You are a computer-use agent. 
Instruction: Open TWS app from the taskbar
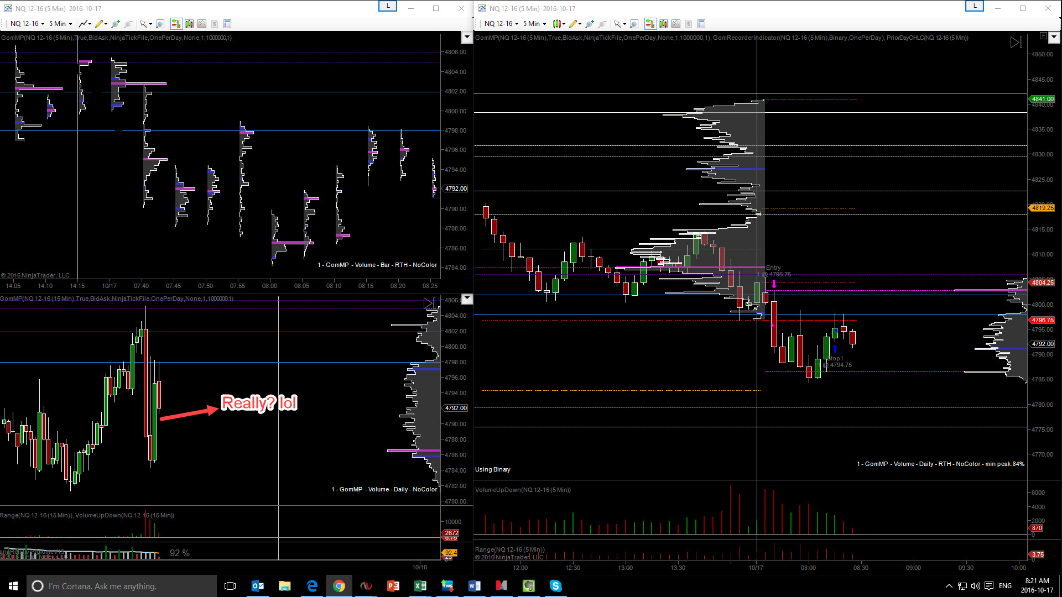click(x=447, y=586)
